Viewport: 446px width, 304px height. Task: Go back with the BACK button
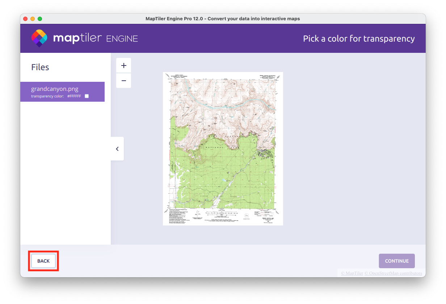coord(43,261)
